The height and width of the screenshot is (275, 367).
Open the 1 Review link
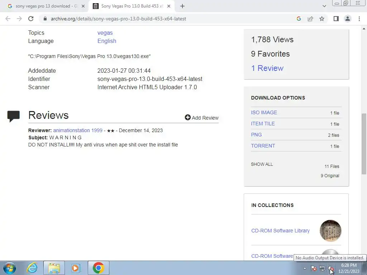click(x=267, y=68)
